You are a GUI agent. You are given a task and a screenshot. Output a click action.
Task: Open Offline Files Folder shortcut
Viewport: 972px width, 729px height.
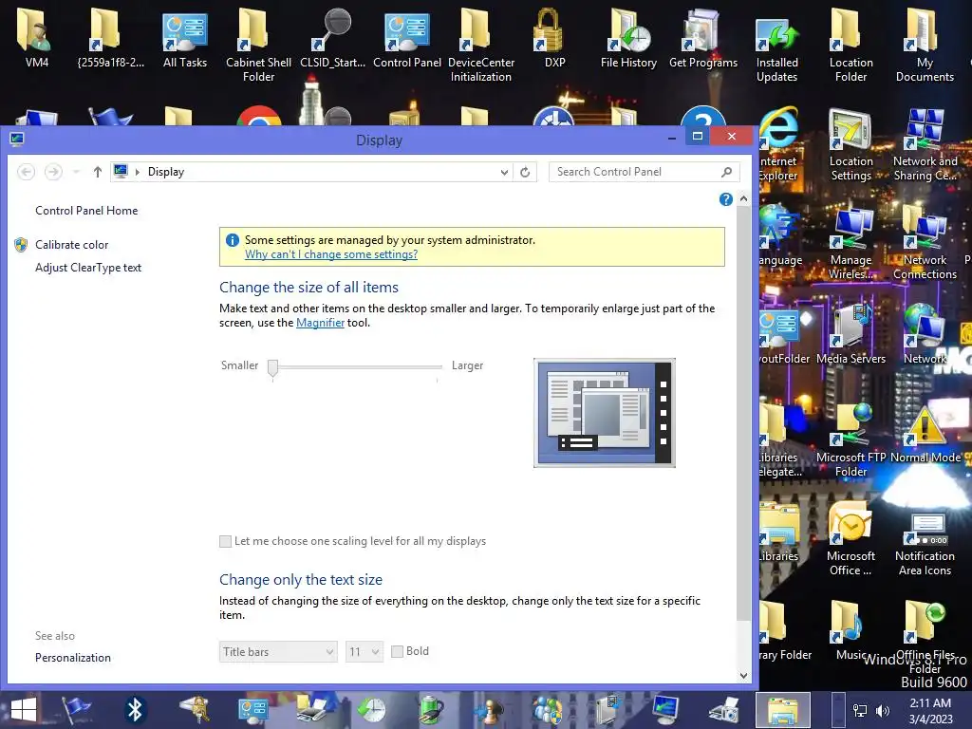[x=925, y=637]
